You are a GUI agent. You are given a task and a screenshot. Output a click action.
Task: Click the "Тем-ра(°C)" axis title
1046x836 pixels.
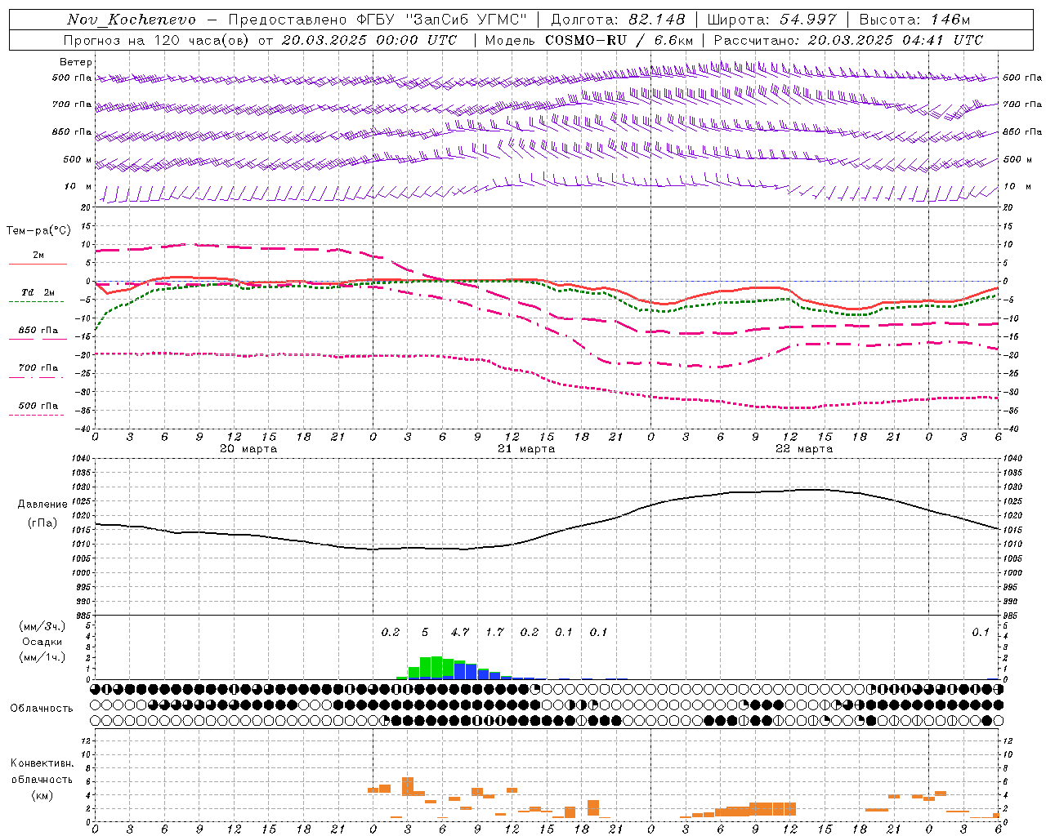38,231
